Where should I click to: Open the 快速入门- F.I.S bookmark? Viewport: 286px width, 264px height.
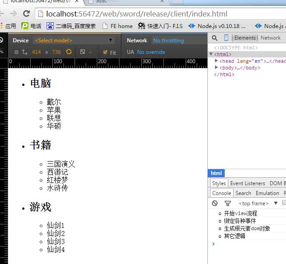click(160, 26)
